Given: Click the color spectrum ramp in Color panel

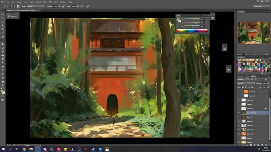Looking at the screenshot, I should 192,31.
